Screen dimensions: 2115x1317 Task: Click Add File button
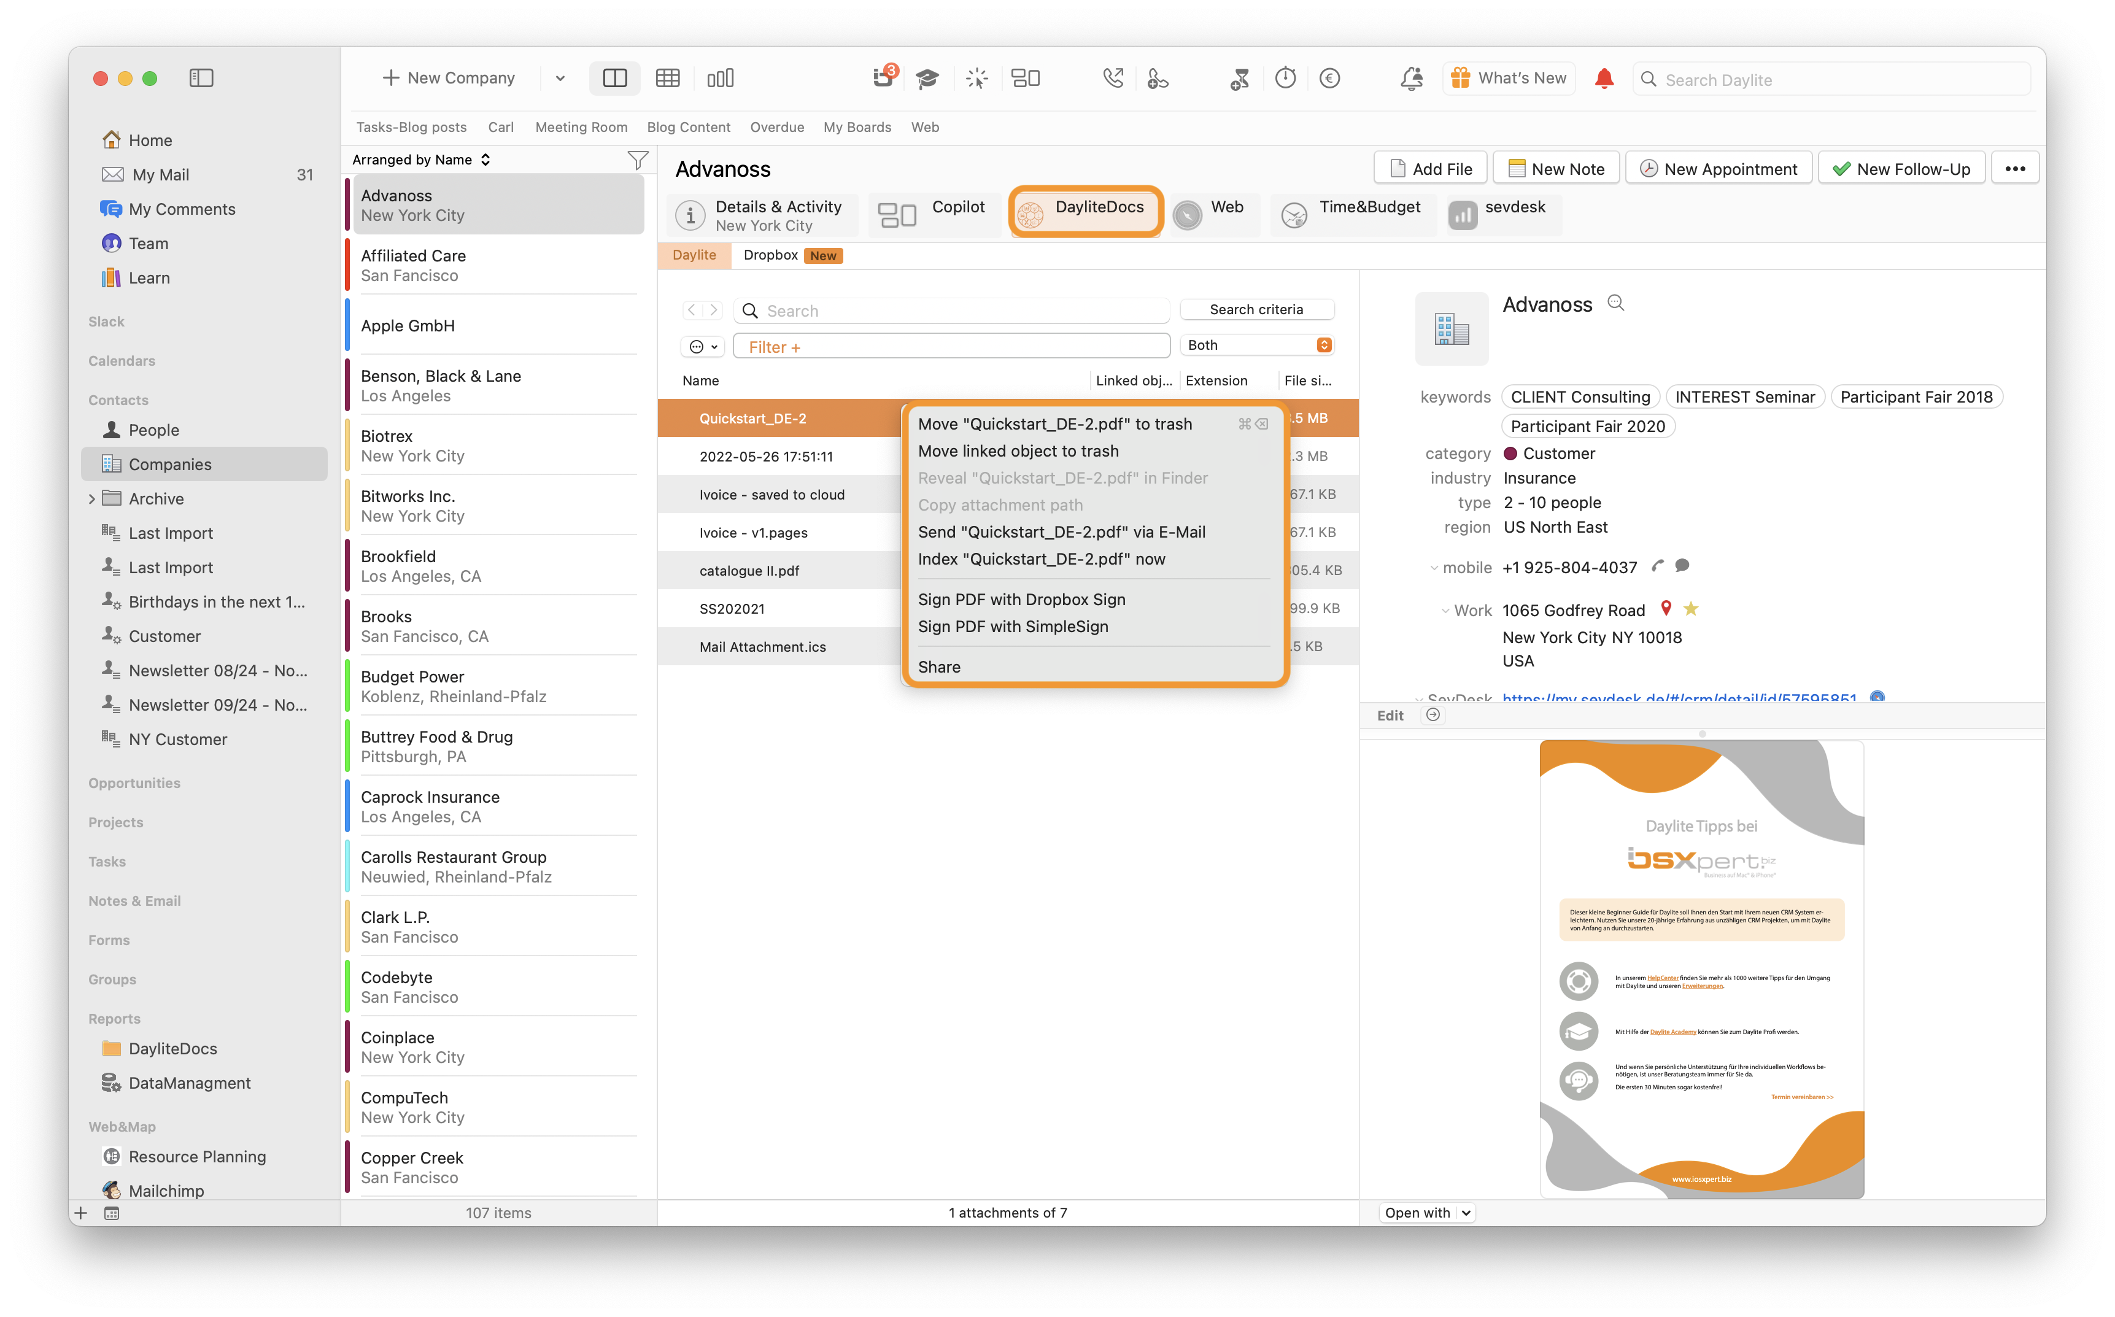1430,168
